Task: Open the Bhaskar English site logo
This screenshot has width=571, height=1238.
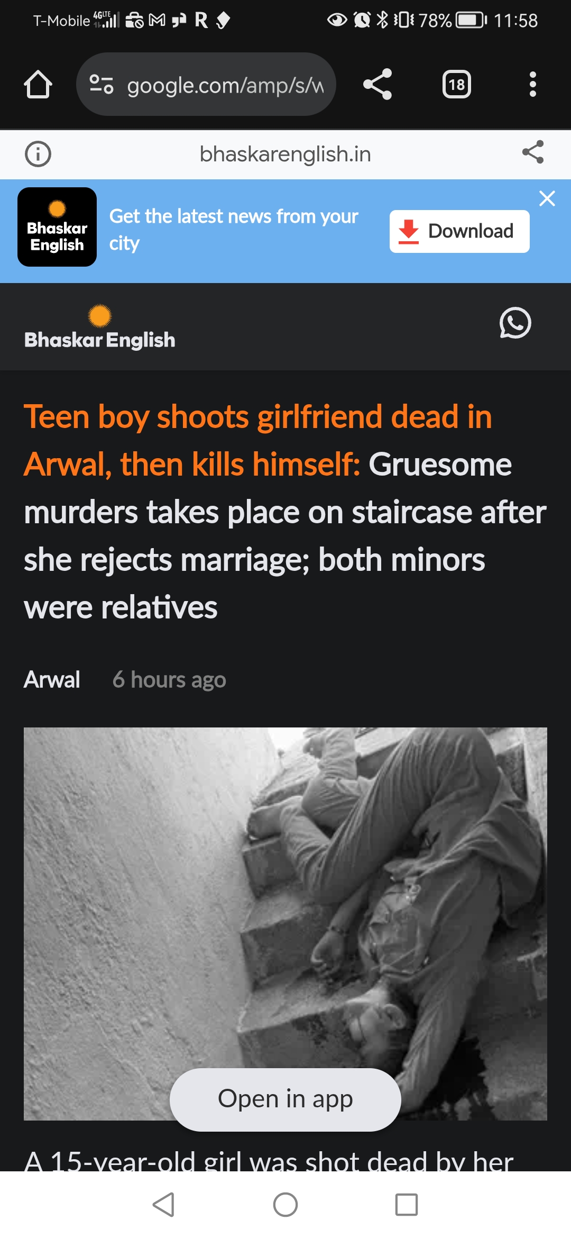Action: pos(99,327)
